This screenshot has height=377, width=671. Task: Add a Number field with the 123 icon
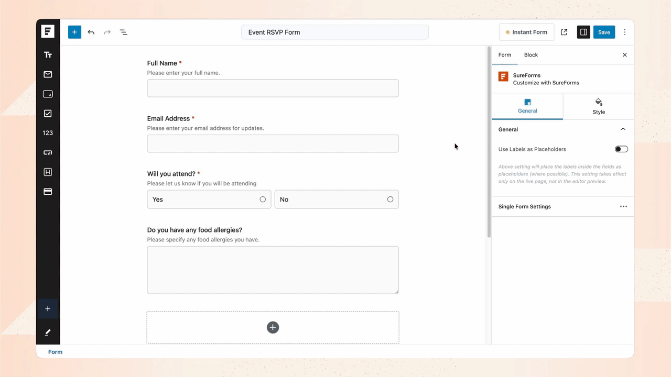pos(48,133)
